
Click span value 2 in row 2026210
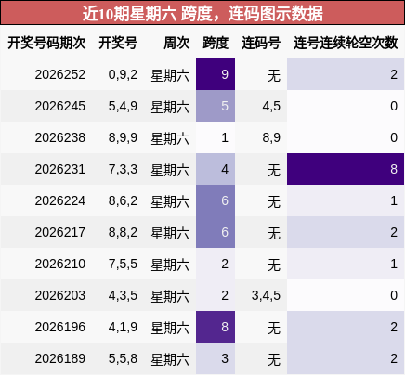click(216, 264)
